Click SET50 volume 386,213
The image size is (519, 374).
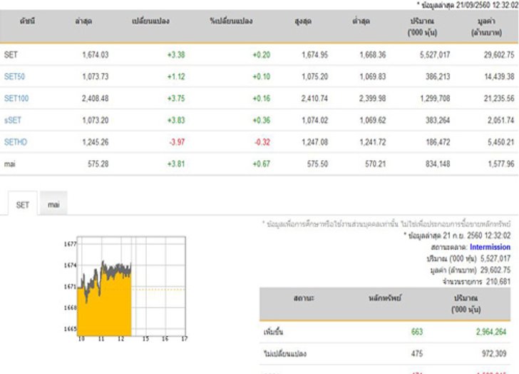pyautogui.click(x=438, y=76)
